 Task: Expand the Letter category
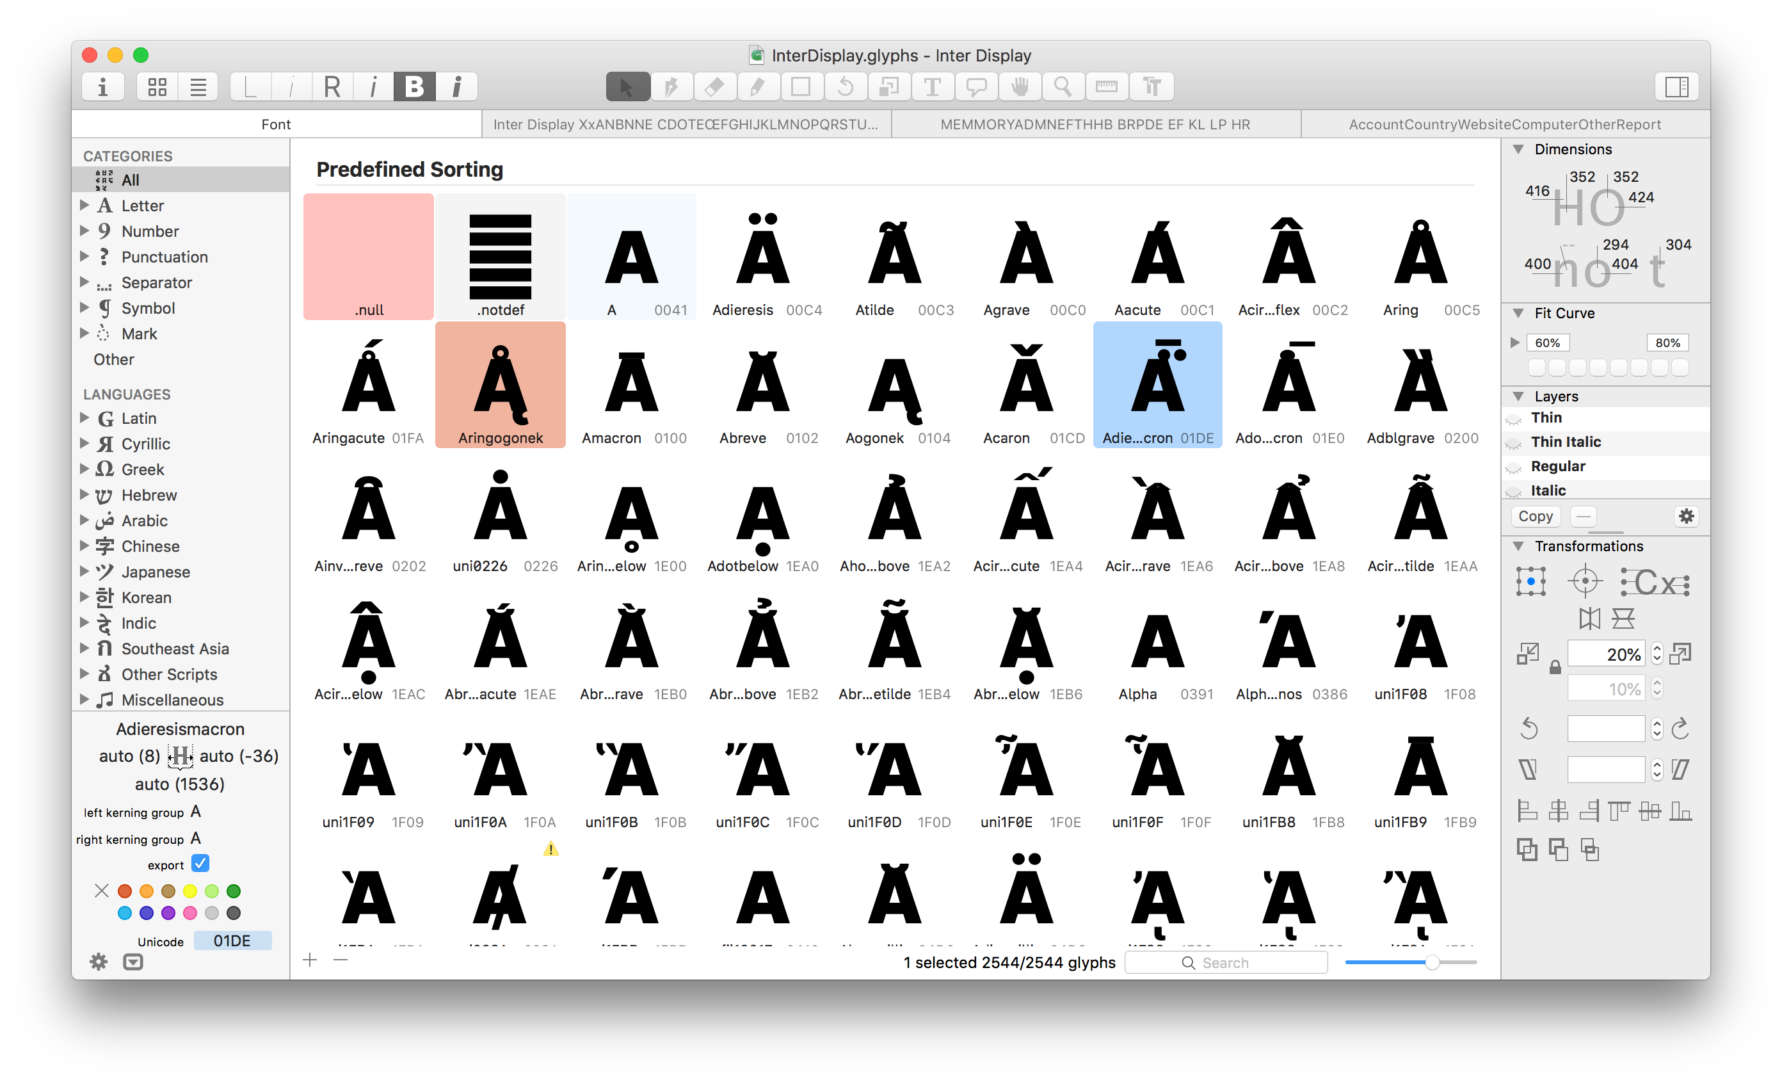[84, 206]
